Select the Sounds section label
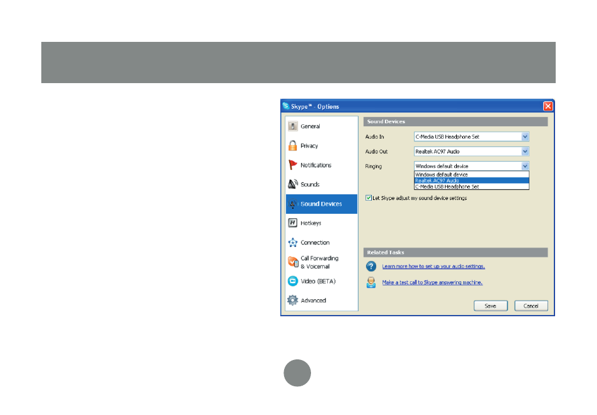The height and width of the screenshot is (415, 597). click(x=310, y=184)
